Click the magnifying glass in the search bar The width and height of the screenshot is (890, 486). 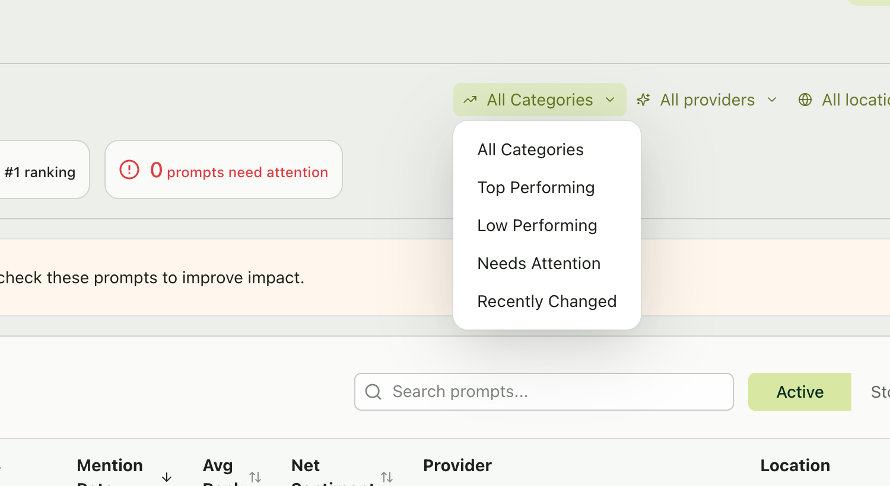point(373,392)
